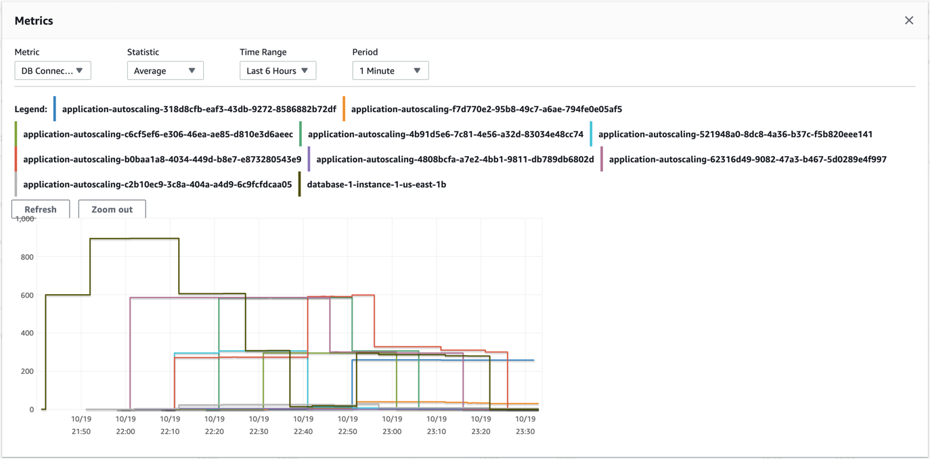Click the Zoom out button
This screenshot has width=930, height=459.
(x=112, y=210)
